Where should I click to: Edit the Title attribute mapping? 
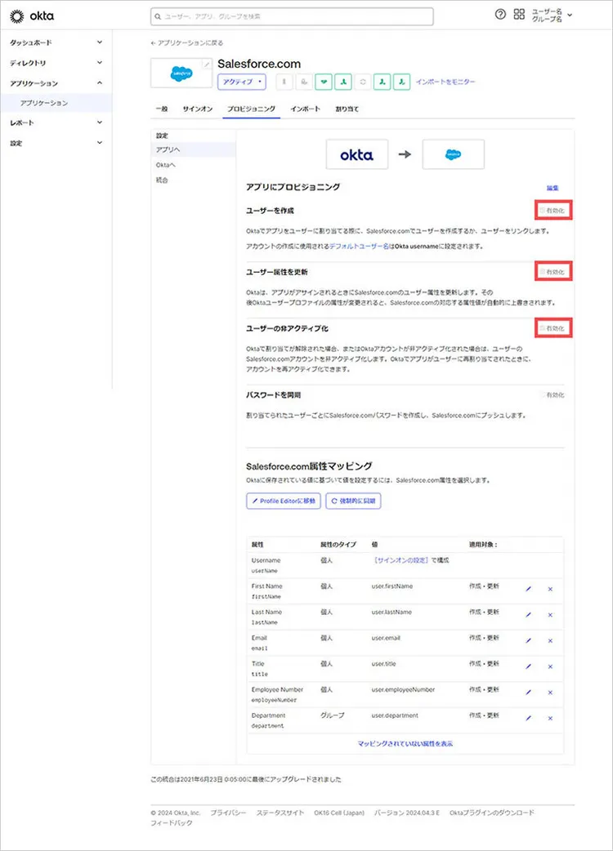528,666
